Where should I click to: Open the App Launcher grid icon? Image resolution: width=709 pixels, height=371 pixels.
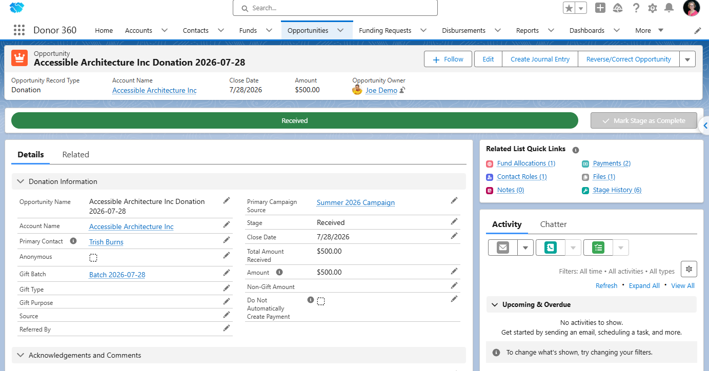19,30
